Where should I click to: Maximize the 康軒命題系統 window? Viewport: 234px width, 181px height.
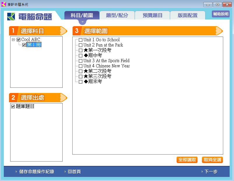(217, 5)
